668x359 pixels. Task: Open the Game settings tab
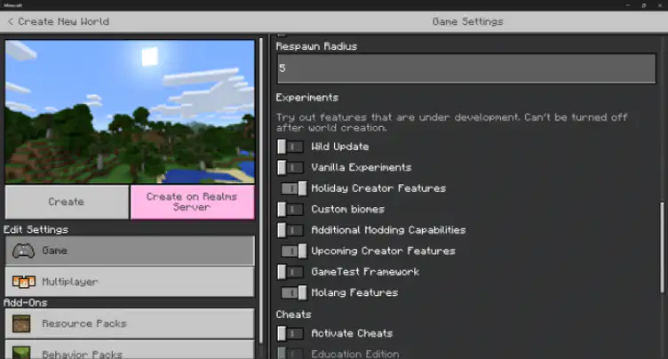coord(130,251)
